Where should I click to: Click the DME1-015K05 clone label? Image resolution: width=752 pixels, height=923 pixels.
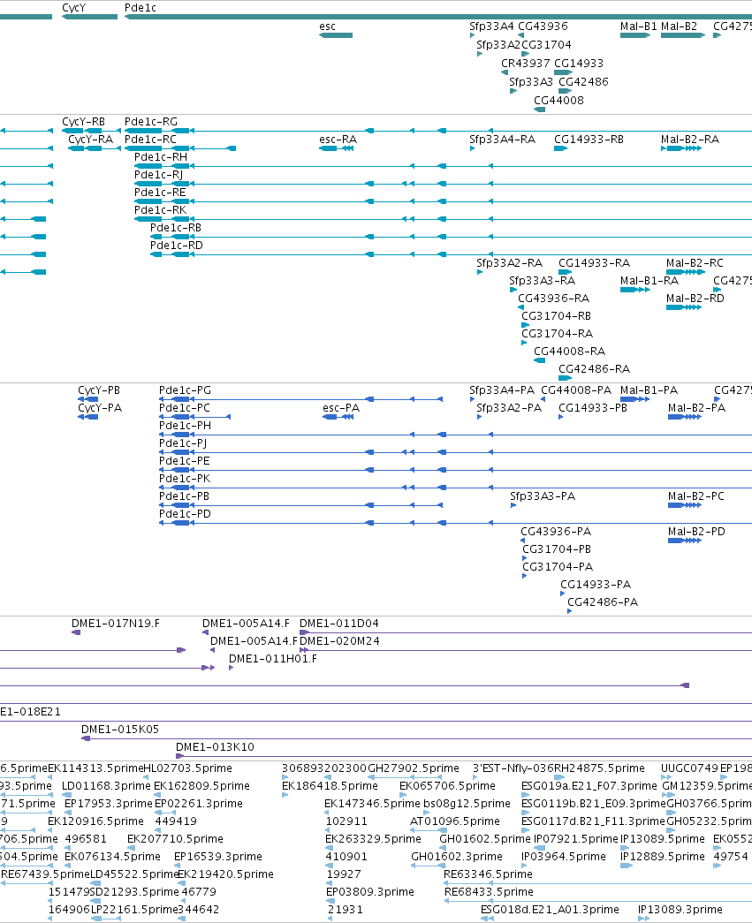[120, 730]
